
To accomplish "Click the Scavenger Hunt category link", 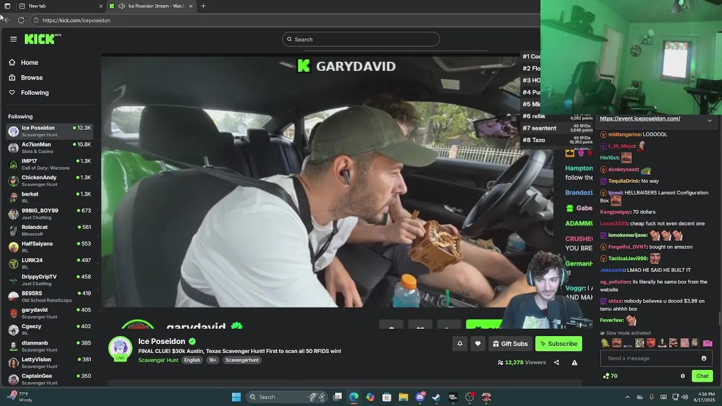I will click(158, 360).
